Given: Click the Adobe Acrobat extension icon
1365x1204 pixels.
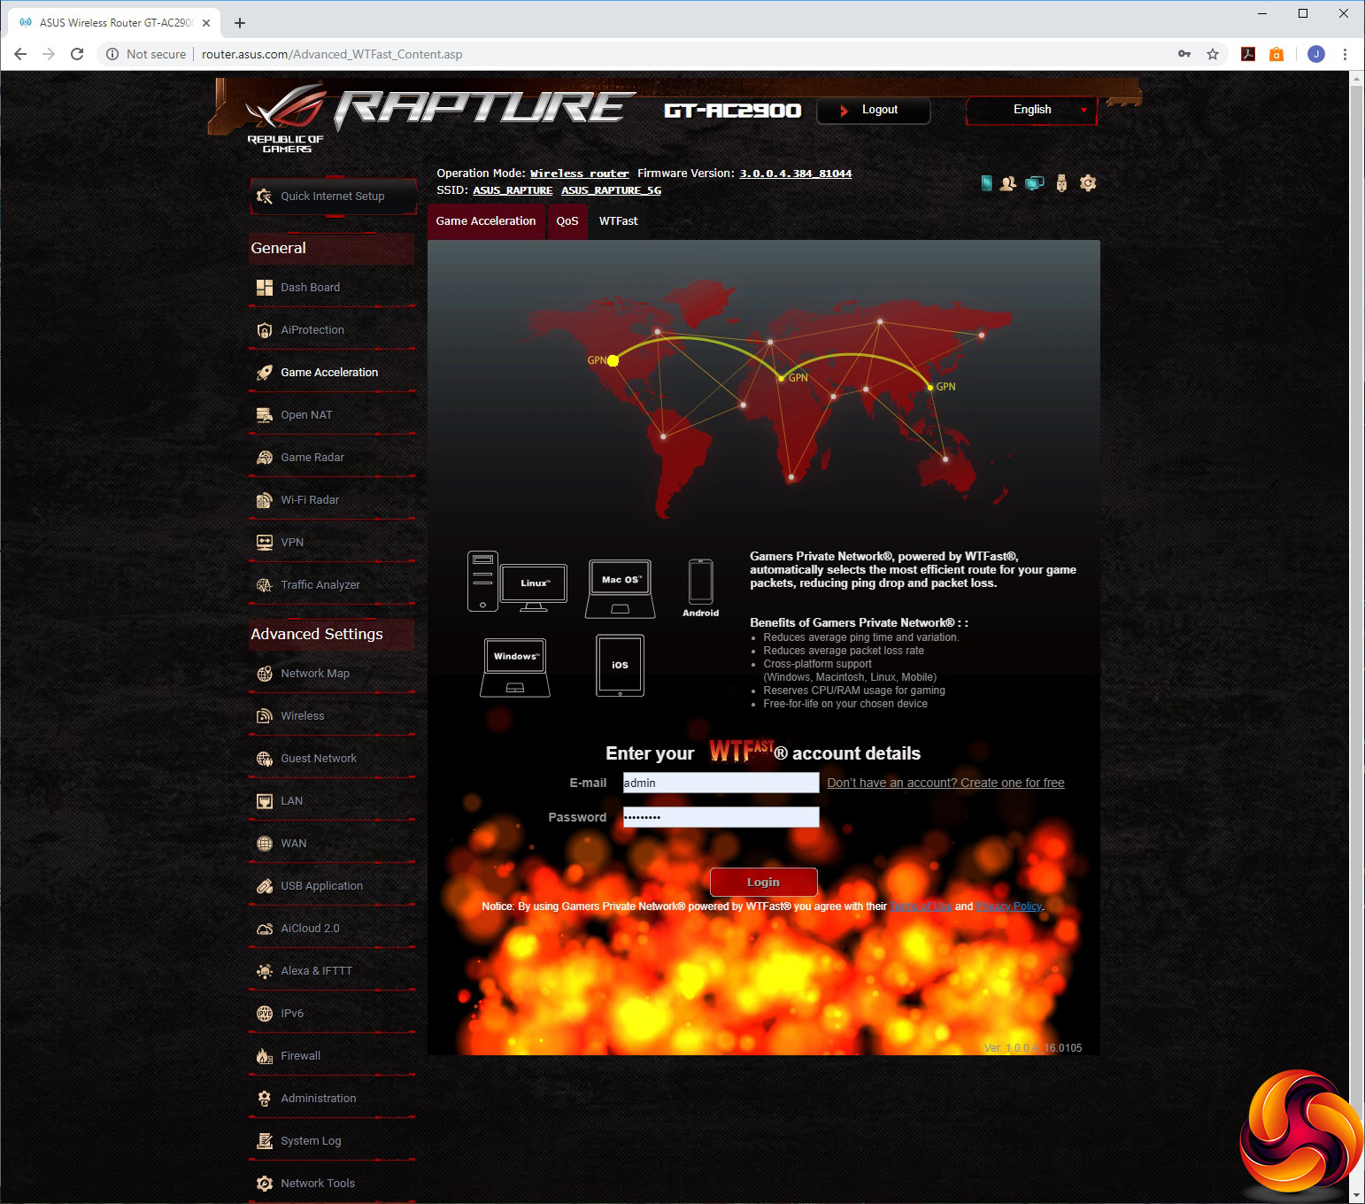Looking at the screenshot, I should (x=1248, y=54).
